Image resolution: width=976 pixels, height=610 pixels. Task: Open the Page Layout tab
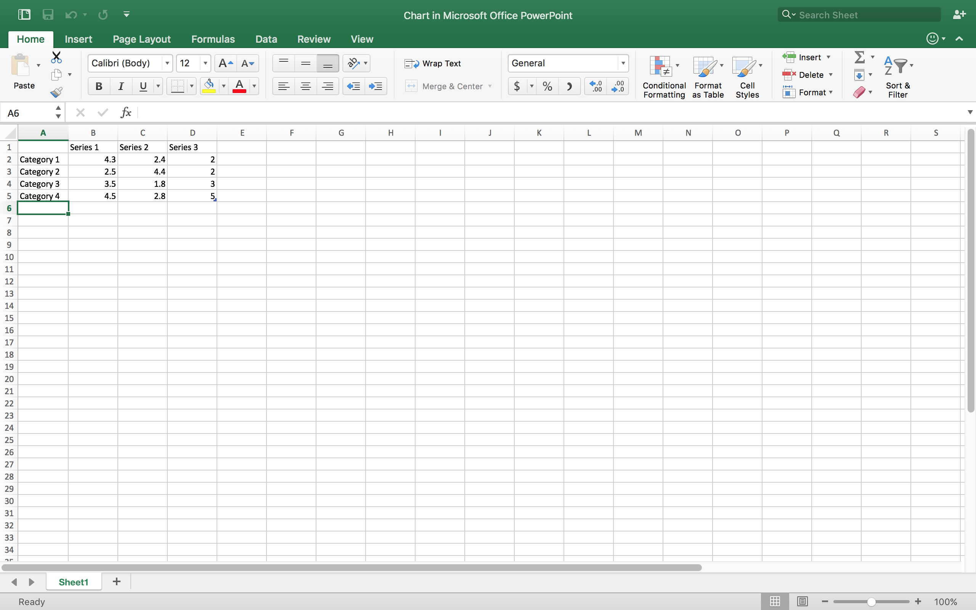(x=141, y=39)
